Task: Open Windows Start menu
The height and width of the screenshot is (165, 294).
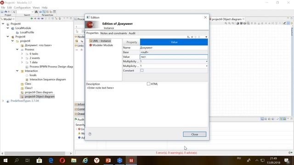Action: 5,160
